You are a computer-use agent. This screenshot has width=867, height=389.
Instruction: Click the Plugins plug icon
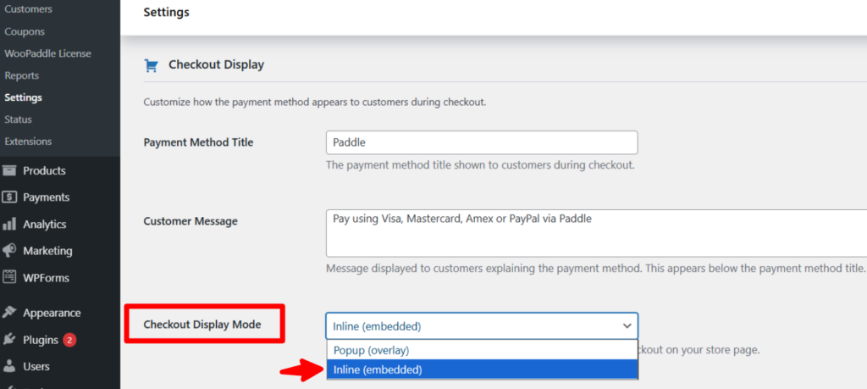pyautogui.click(x=8, y=339)
